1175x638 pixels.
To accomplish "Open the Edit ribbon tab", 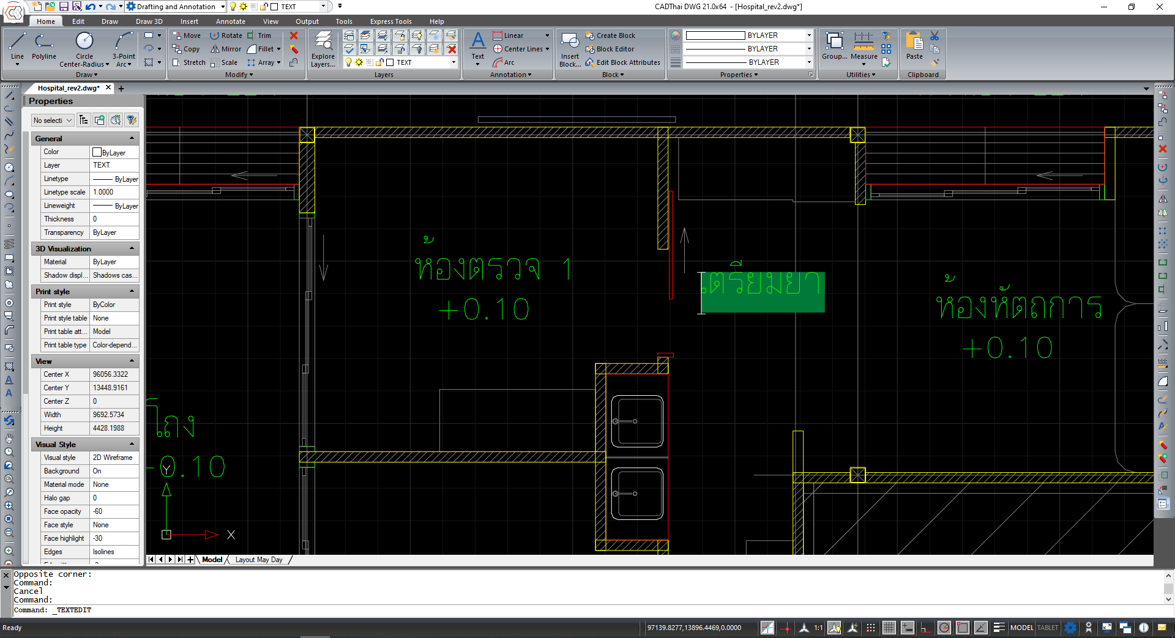I will pyautogui.click(x=78, y=21).
